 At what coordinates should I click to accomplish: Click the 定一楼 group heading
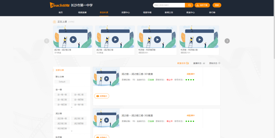click(x=59, y=90)
